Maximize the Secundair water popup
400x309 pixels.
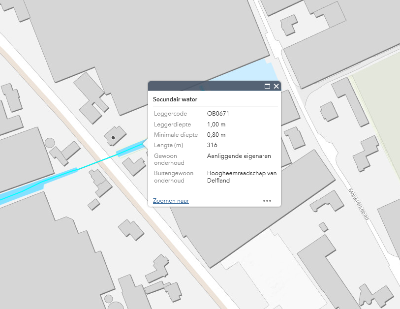pyautogui.click(x=267, y=86)
